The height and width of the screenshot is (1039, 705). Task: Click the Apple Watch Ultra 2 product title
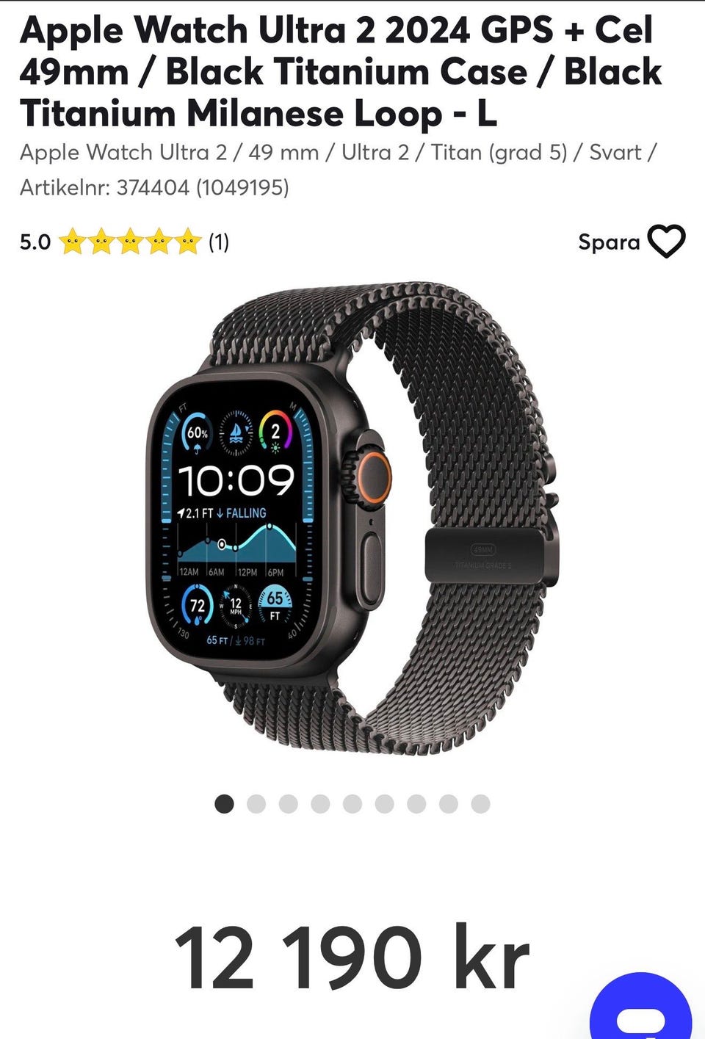pyautogui.click(x=341, y=72)
